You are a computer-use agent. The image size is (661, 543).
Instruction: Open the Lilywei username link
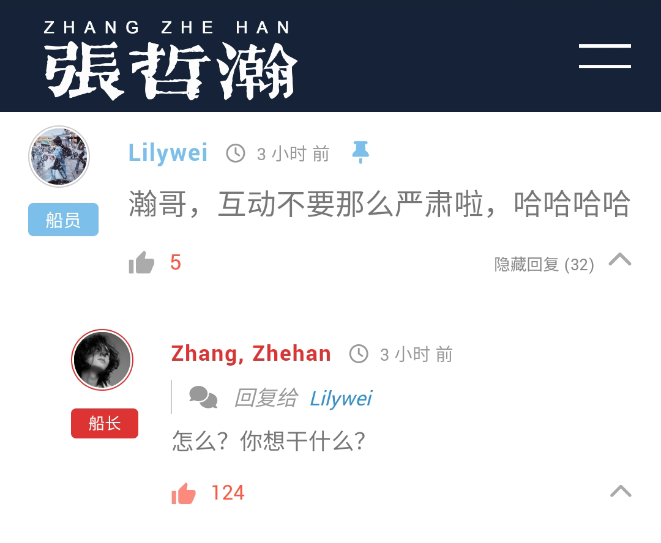click(x=168, y=152)
